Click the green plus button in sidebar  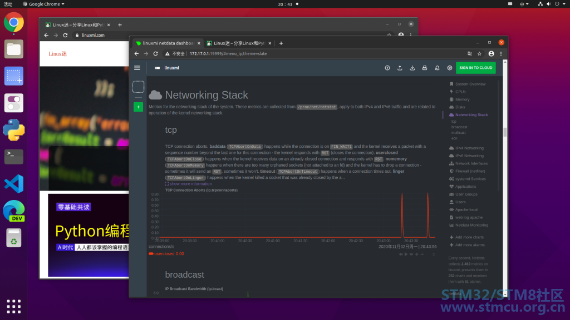point(138,107)
